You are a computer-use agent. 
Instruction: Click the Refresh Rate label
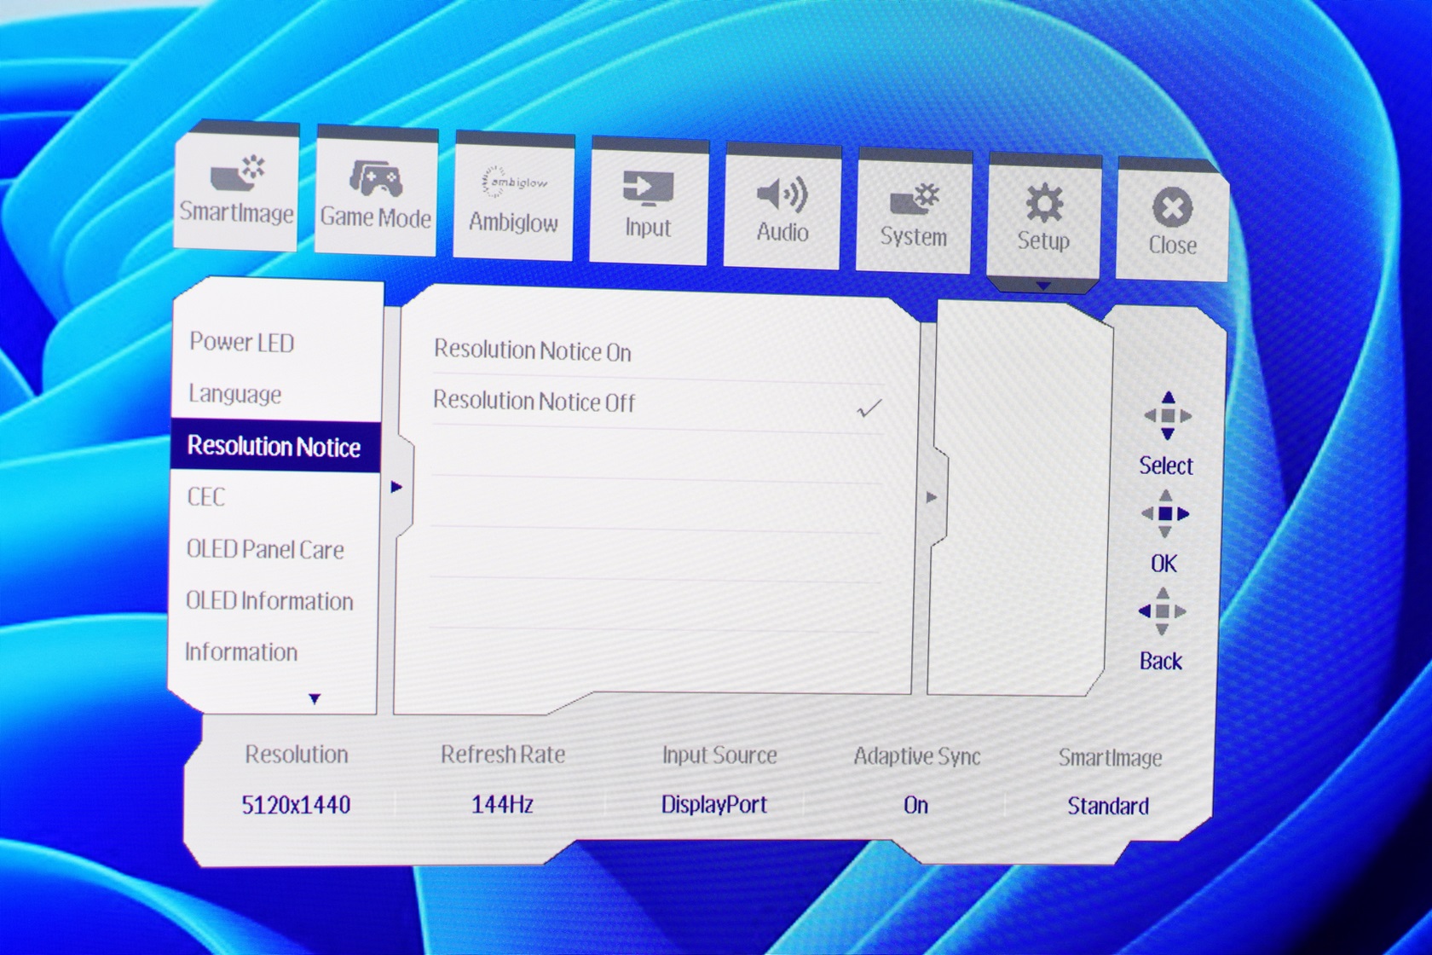click(x=503, y=755)
